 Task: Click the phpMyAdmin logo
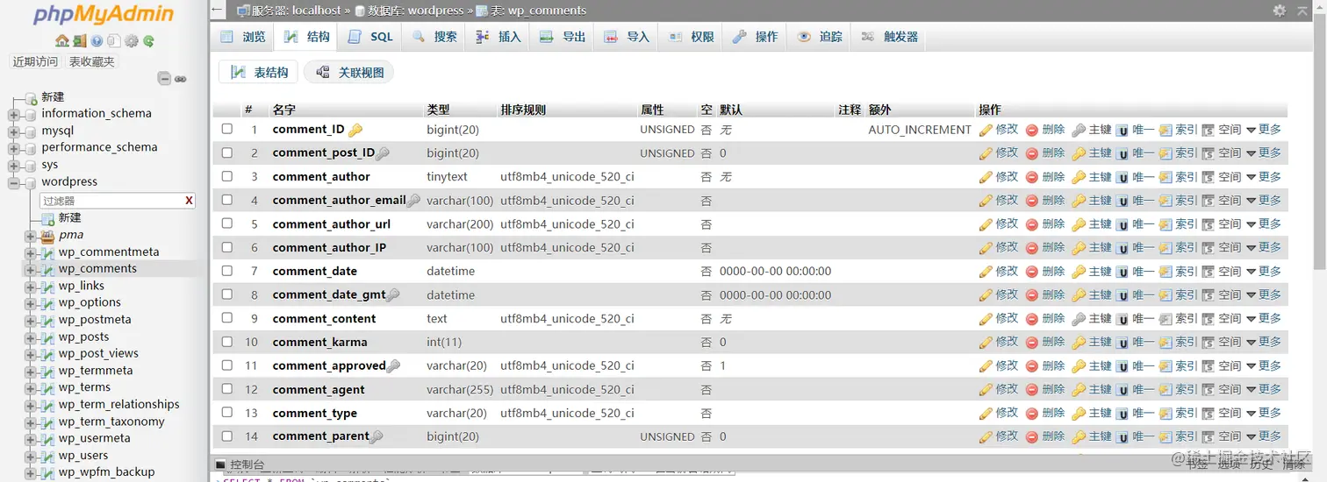104,15
